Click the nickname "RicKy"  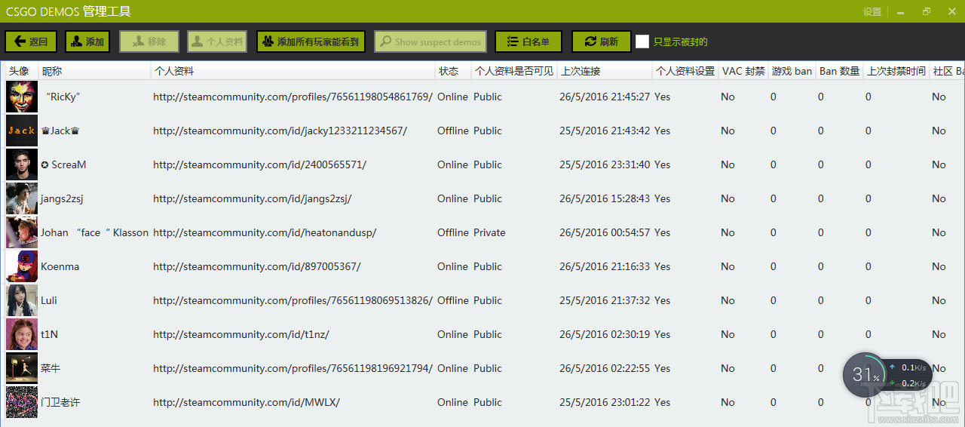click(x=63, y=97)
